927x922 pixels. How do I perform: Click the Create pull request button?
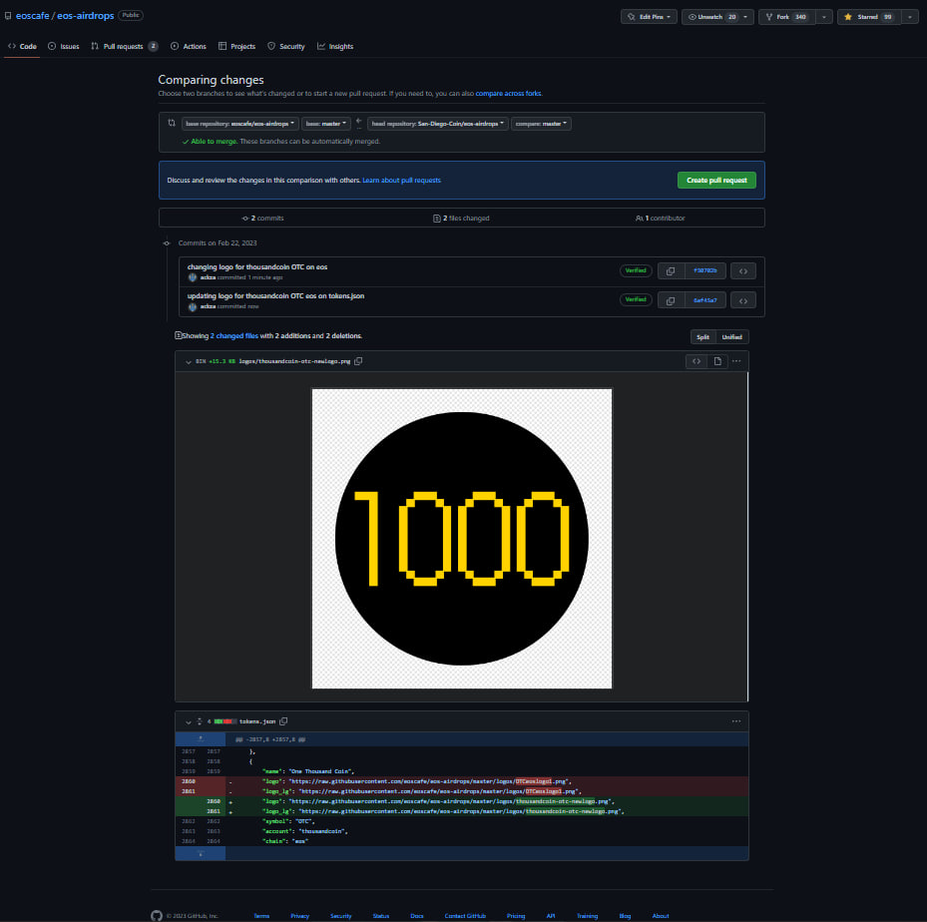pyautogui.click(x=716, y=181)
